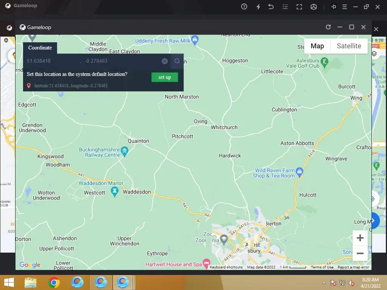Zoom out on the map
Image resolution: width=387 pixels, height=290 pixels.
pyautogui.click(x=360, y=253)
